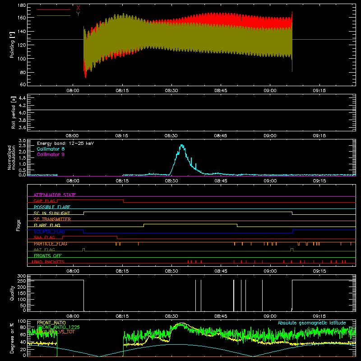Click 09:15 under the Pointing plot
This screenshot has width=361, height=361.
coord(319,91)
